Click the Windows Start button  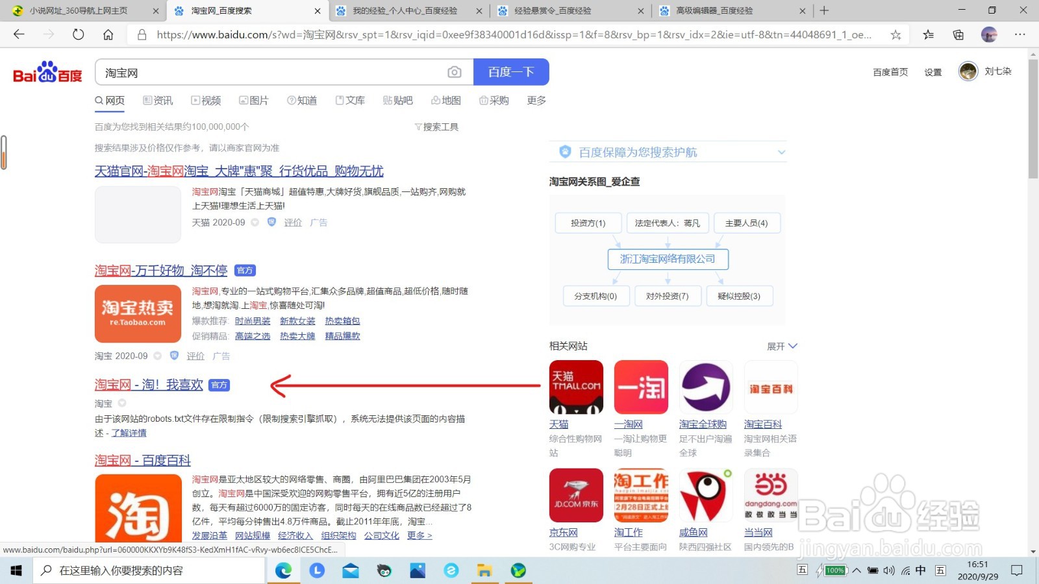[x=15, y=570]
